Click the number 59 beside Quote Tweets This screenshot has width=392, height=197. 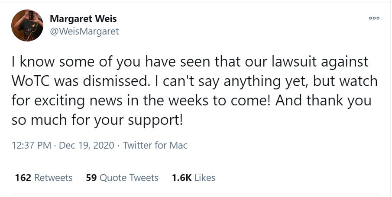point(91,178)
